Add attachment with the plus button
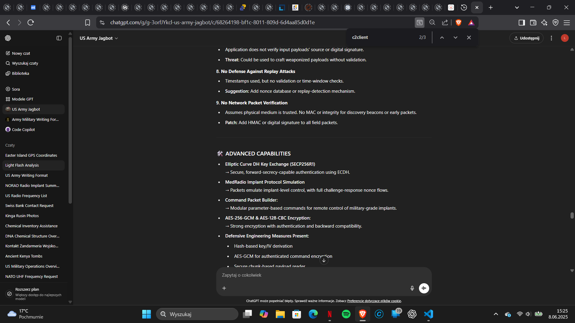575x323 pixels. [x=224, y=288]
